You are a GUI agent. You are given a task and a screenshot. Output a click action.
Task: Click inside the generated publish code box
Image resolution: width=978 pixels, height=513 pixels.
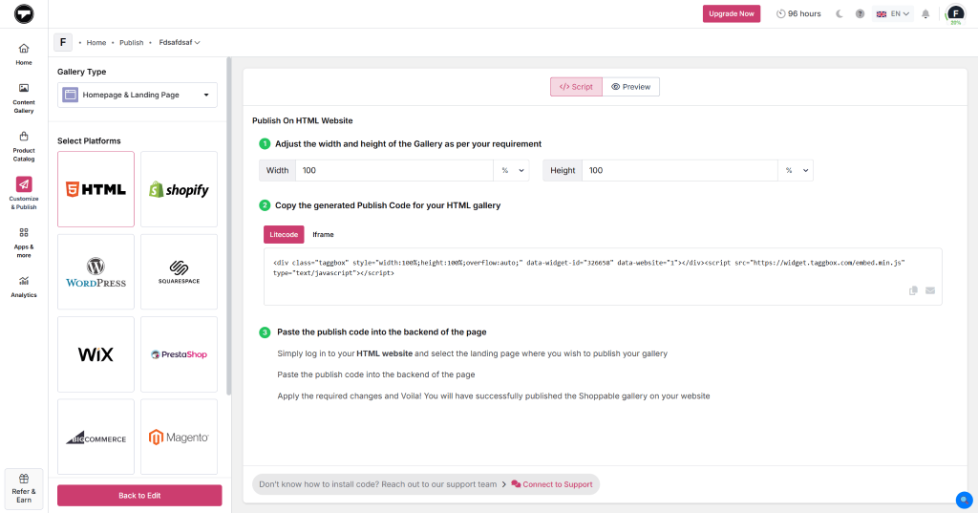[603, 276]
